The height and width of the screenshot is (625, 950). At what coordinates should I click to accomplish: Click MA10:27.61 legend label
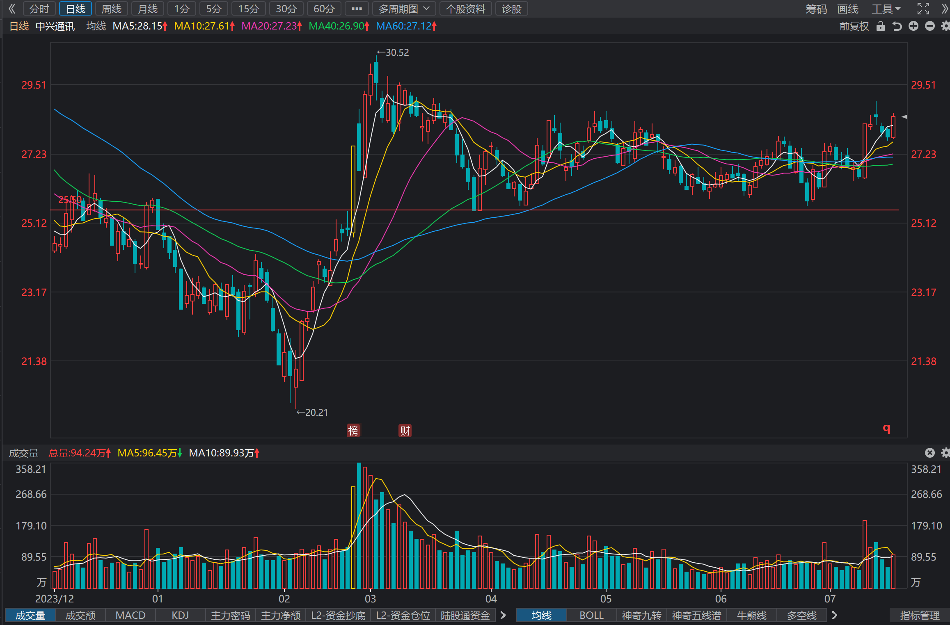point(204,26)
